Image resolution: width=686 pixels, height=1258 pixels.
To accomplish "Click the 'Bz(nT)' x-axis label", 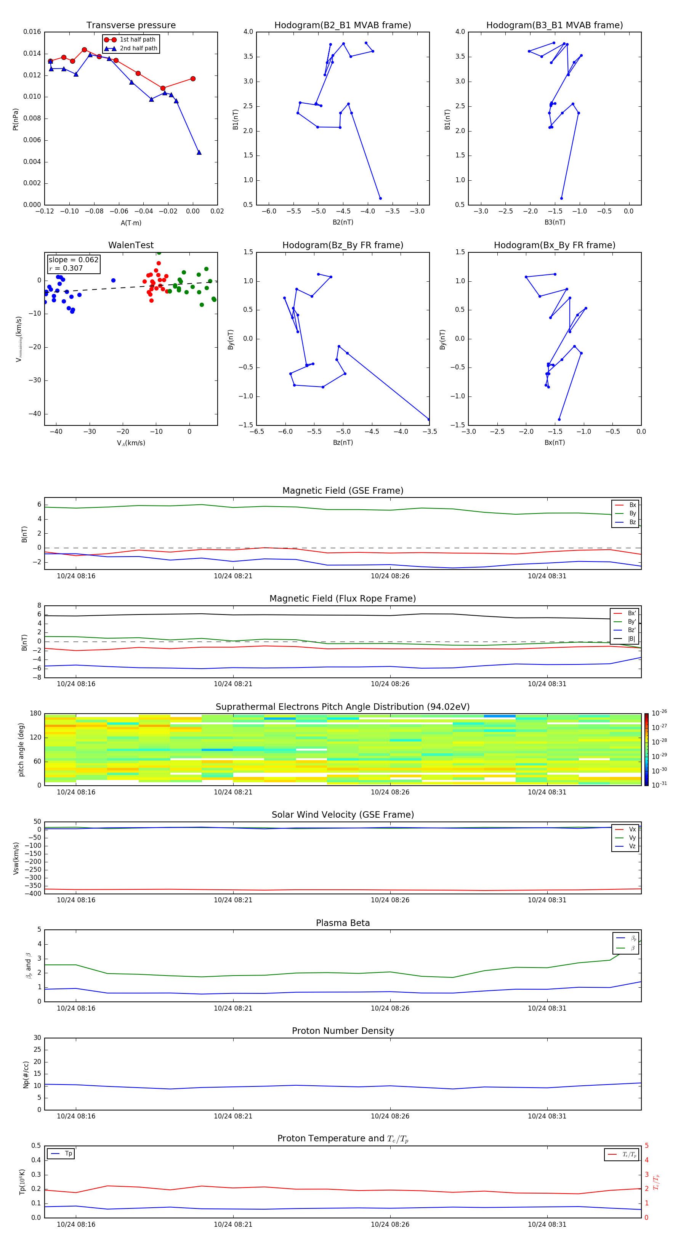I will 343,443.
